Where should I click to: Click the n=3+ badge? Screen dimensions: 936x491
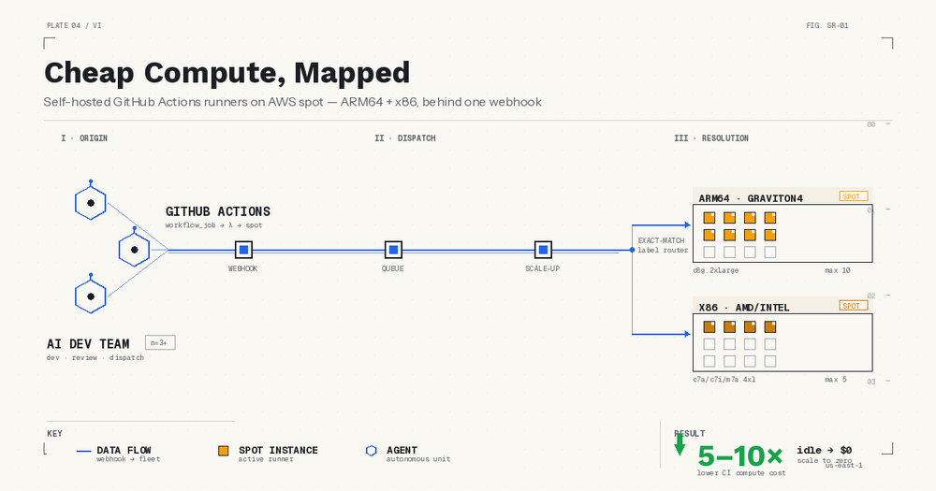point(160,342)
